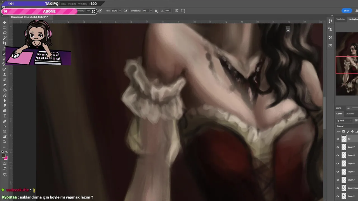Select the Lasso tool
358x201 pixels.
(x=4, y=33)
